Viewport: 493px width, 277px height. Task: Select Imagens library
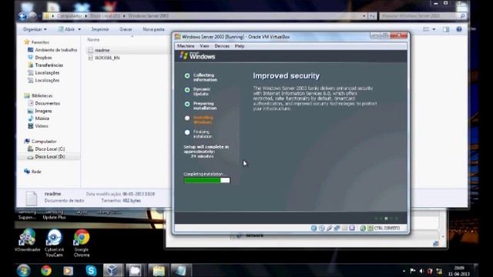pyautogui.click(x=39, y=111)
